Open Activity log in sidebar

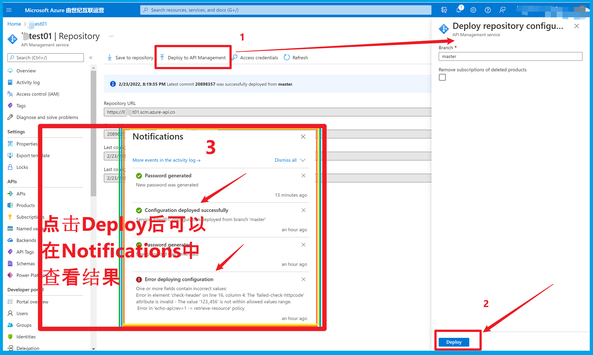tap(28, 83)
